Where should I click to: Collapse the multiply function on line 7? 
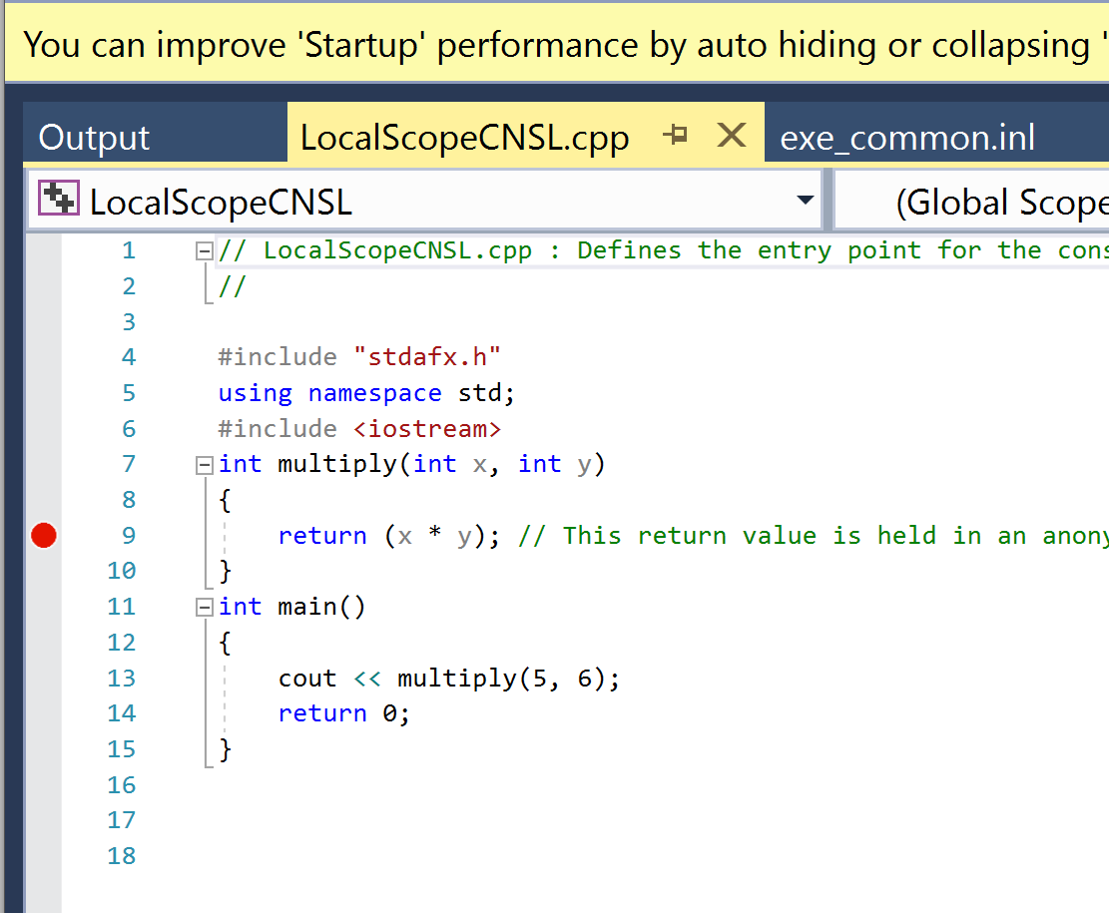point(203,463)
